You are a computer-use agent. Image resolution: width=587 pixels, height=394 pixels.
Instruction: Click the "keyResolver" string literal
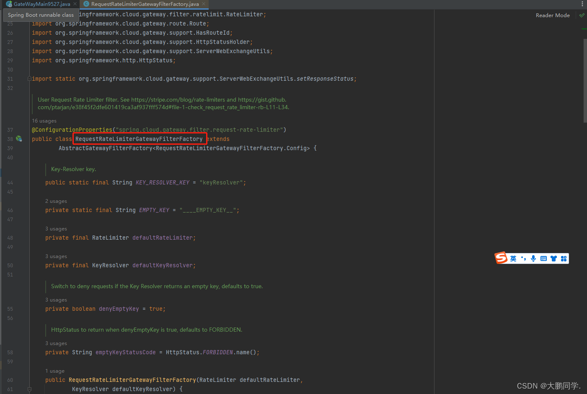221,182
